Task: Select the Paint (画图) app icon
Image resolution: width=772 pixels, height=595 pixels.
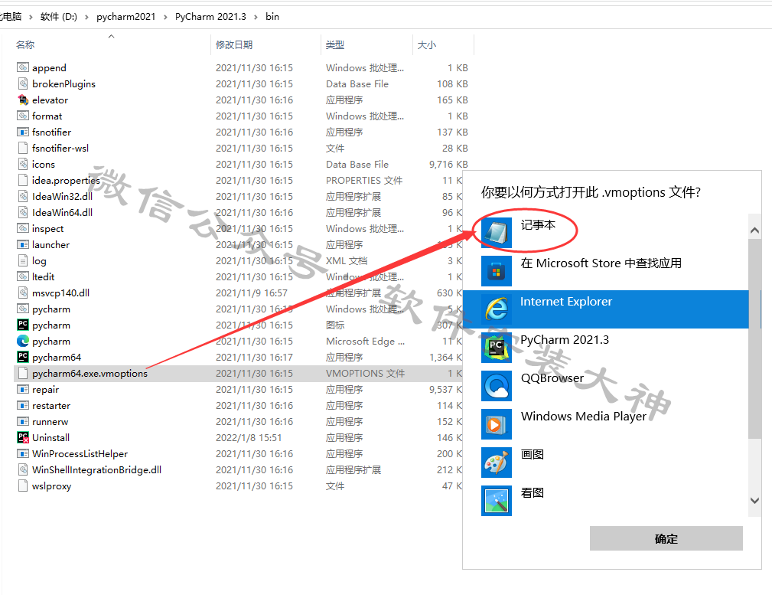Action: 497,463
